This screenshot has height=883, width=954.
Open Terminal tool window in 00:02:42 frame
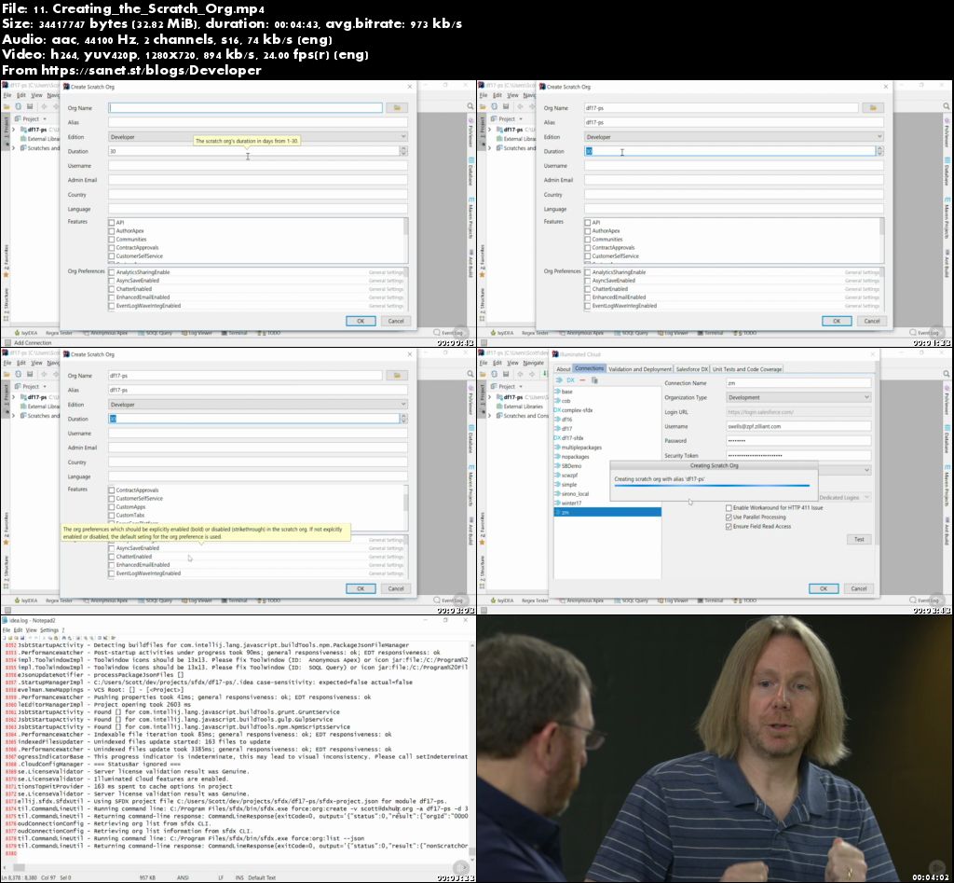710,600
